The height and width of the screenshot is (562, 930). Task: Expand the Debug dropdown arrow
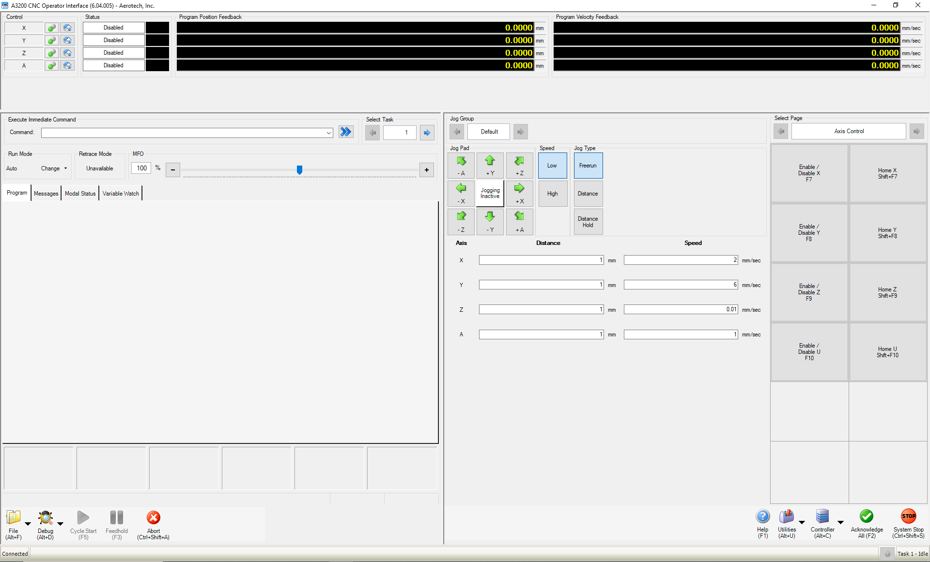(60, 524)
